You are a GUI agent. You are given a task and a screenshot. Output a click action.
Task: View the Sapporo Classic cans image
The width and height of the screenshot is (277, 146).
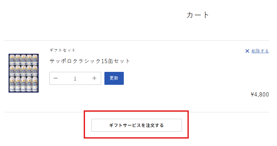[x=24, y=73]
